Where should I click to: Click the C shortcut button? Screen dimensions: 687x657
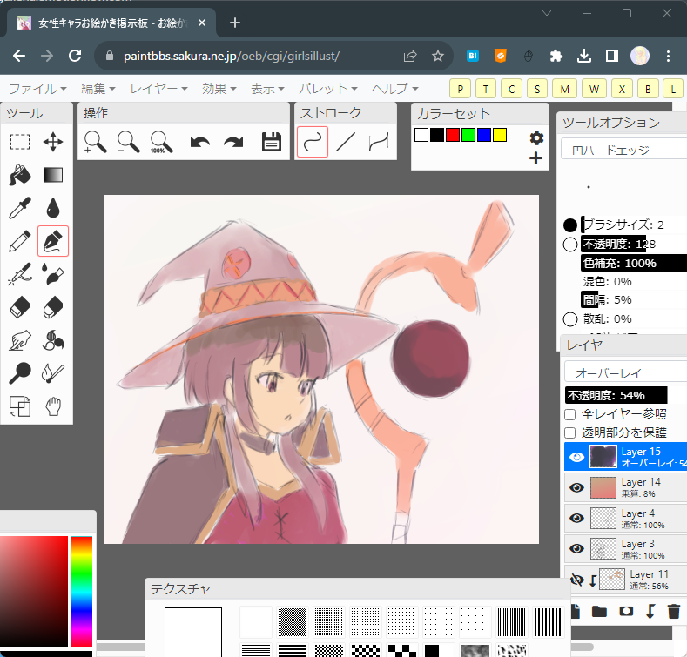512,90
